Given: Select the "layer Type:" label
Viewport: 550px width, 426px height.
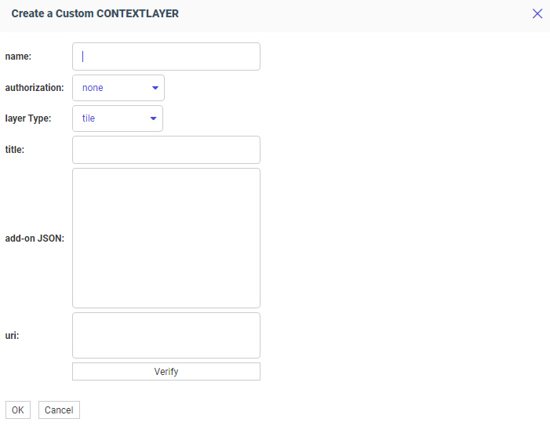Looking at the screenshot, I should tap(28, 118).
